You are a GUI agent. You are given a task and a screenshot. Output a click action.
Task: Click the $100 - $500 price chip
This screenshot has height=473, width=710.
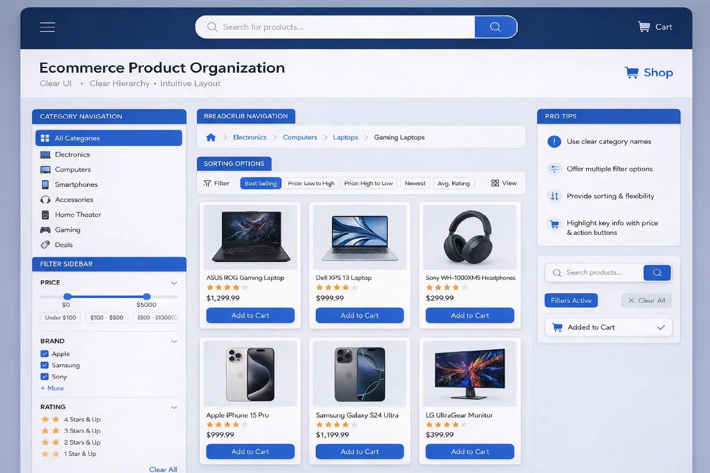click(x=107, y=318)
